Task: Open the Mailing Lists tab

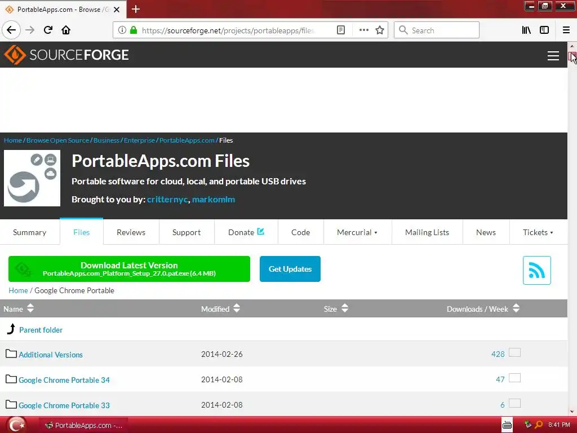Action: click(x=427, y=232)
